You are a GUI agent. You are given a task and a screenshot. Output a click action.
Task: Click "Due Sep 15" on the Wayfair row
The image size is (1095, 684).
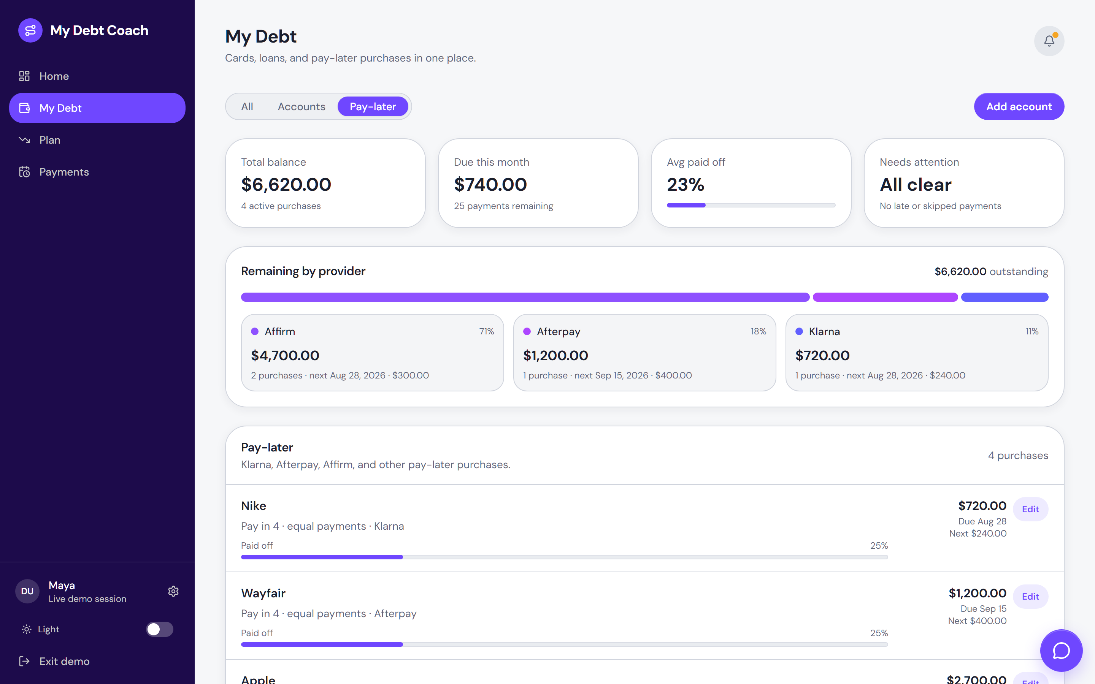click(983, 608)
